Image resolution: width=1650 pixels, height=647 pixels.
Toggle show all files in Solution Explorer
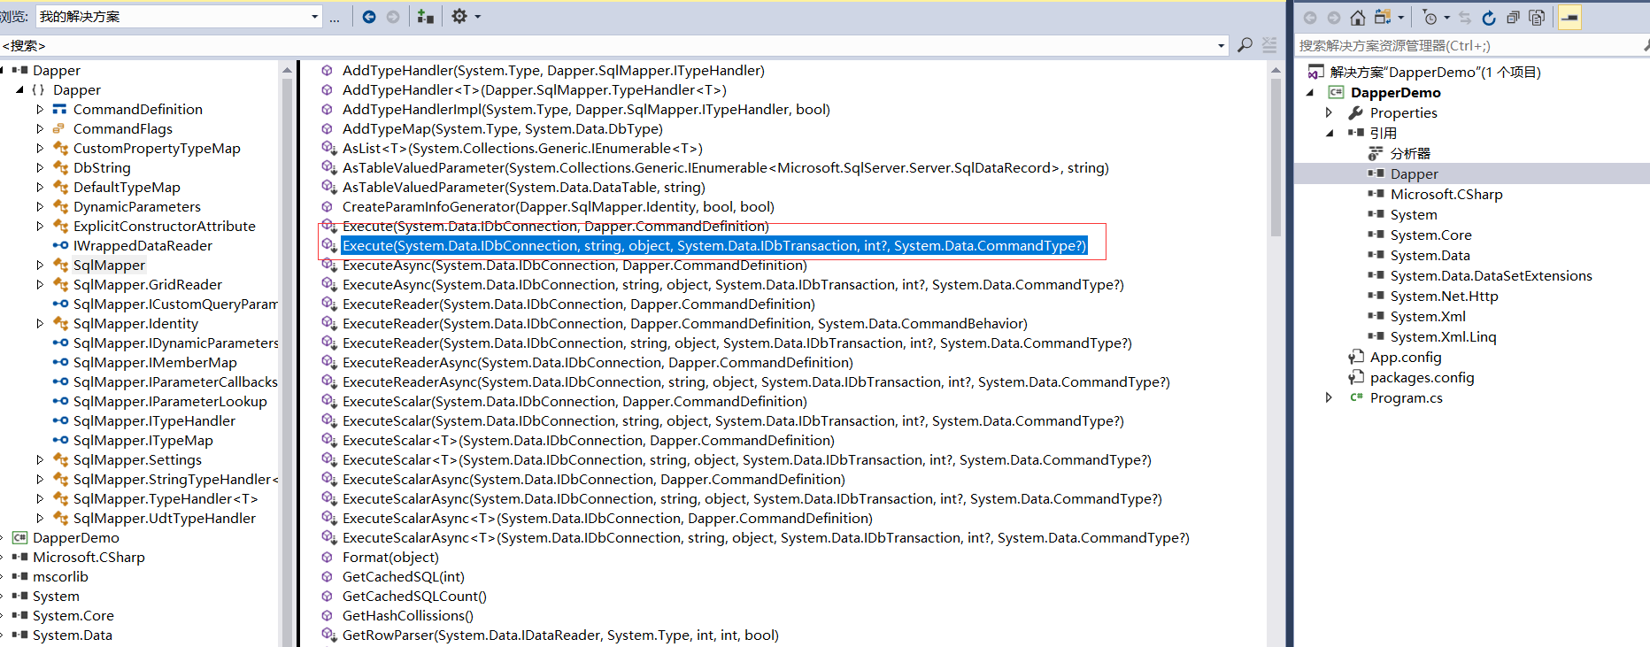(x=1537, y=18)
